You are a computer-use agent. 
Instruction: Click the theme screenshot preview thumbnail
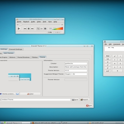[x=20, y=77]
